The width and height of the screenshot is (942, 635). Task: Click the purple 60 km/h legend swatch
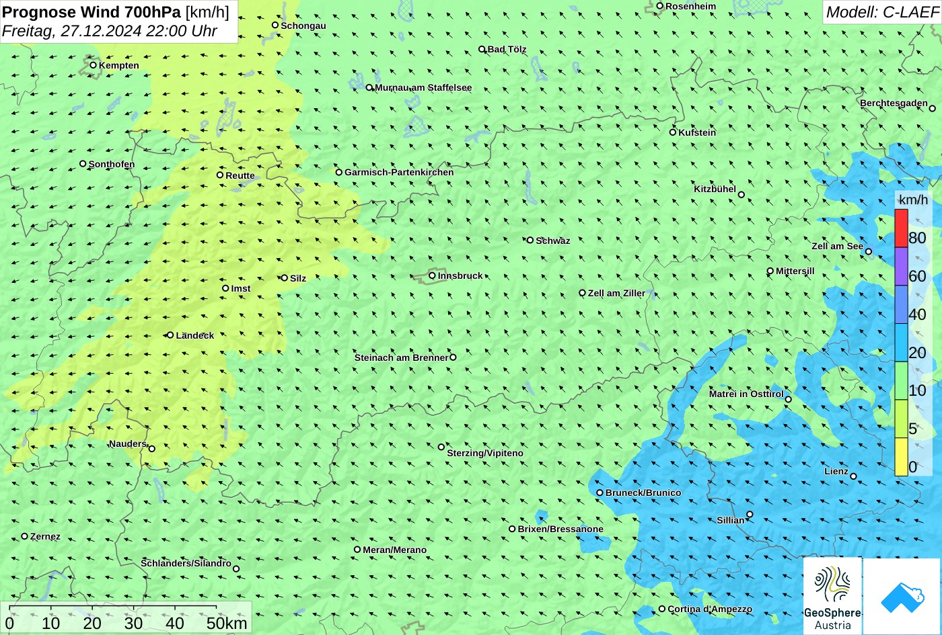click(901, 267)
